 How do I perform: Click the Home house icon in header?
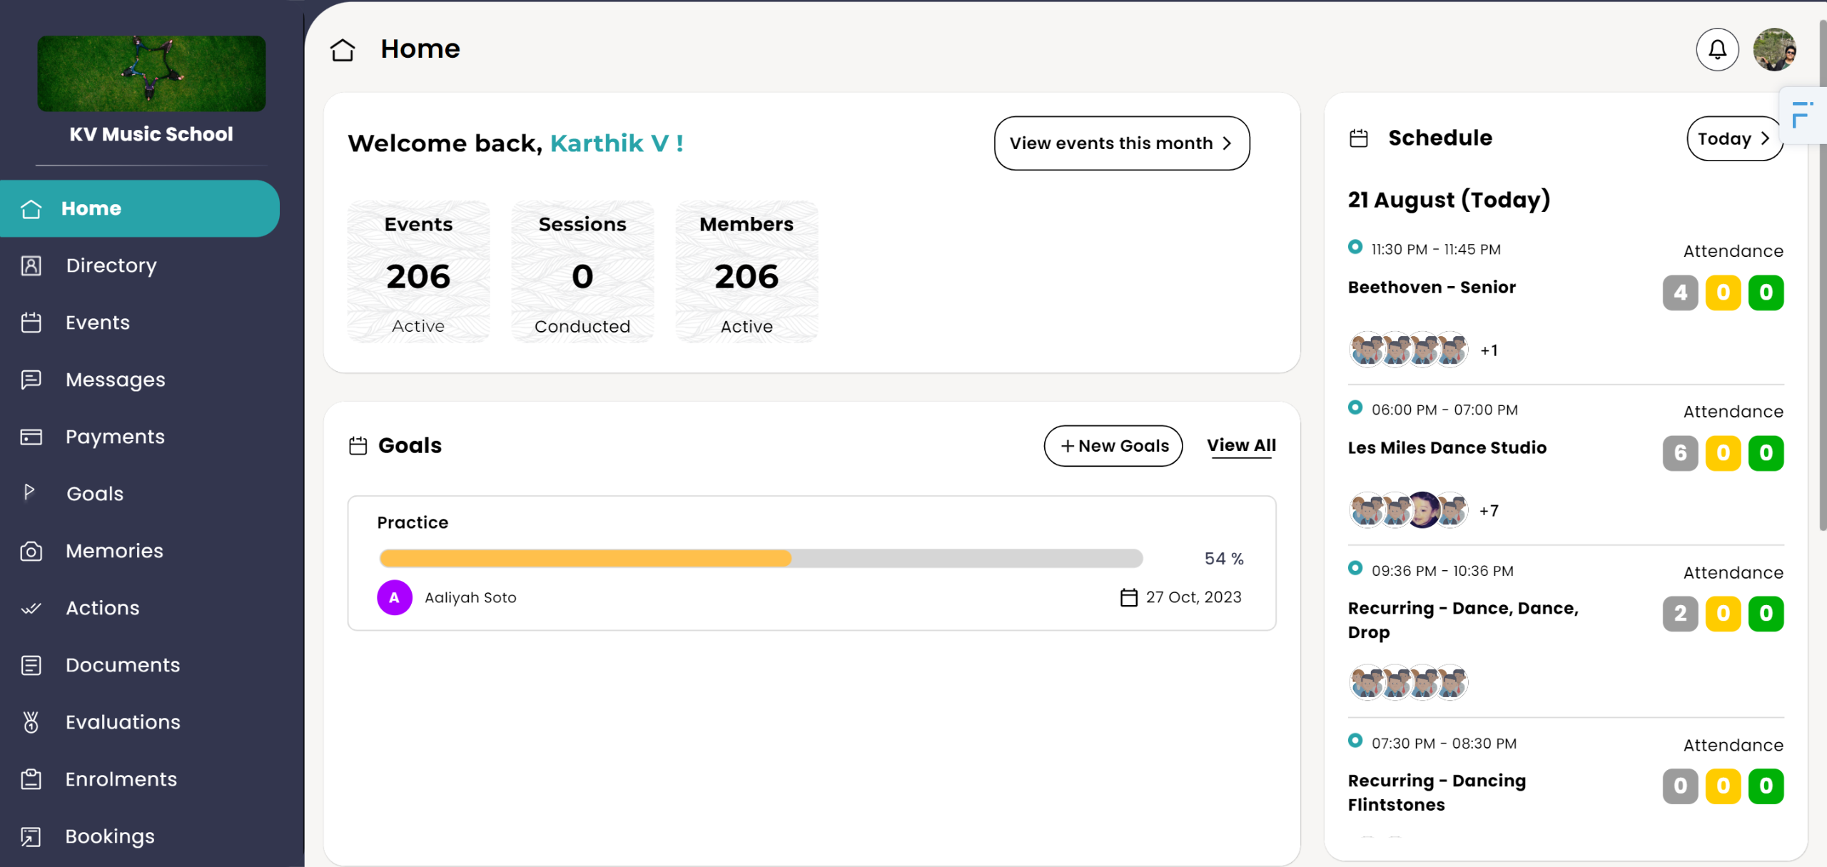coord(343,50)
